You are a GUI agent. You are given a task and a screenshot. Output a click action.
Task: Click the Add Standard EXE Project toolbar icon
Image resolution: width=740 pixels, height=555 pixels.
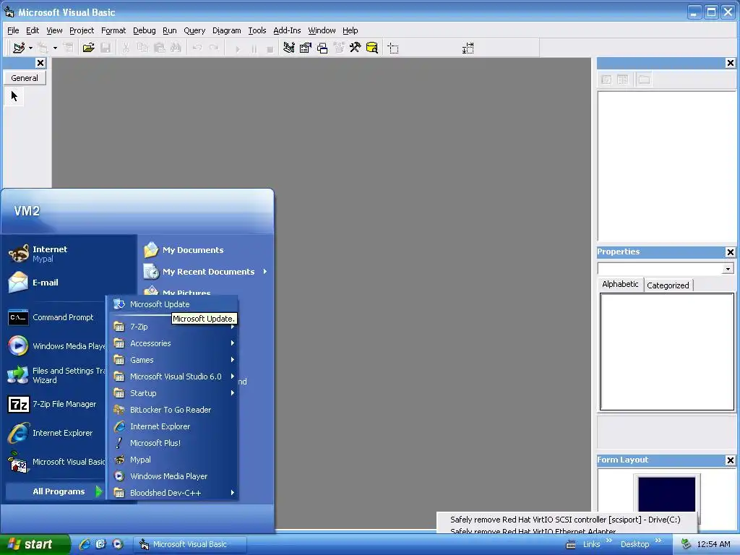(19, 48)
